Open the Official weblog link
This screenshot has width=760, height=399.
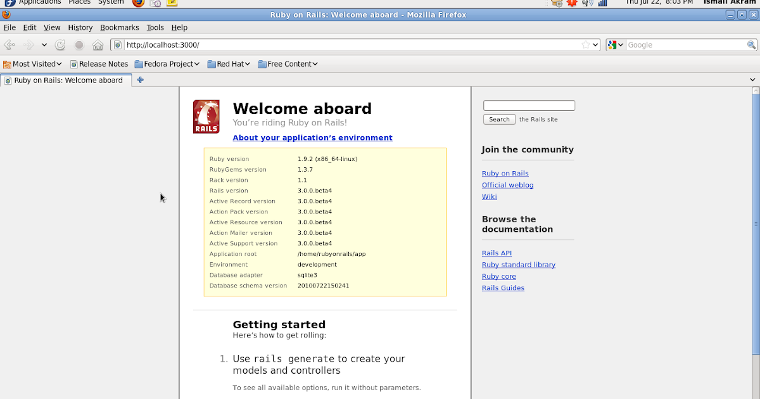(x=508, y=185)
